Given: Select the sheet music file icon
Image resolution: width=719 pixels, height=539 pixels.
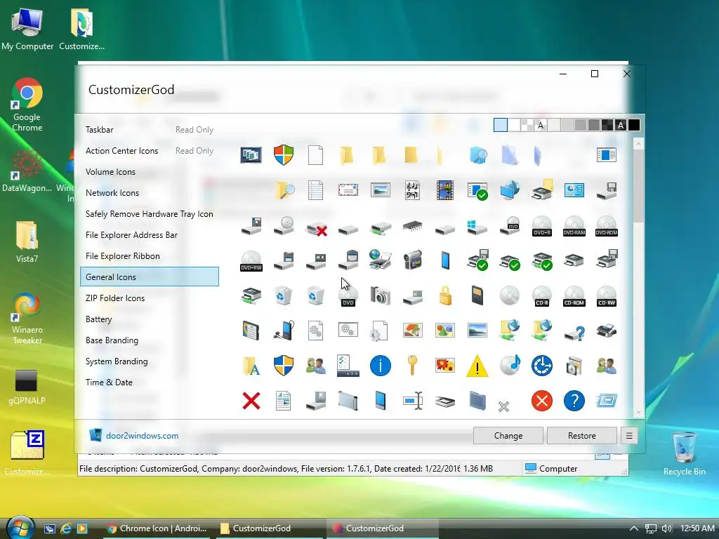Looking at the screenshot, I should pyautogui.click(x=412, y=190).
